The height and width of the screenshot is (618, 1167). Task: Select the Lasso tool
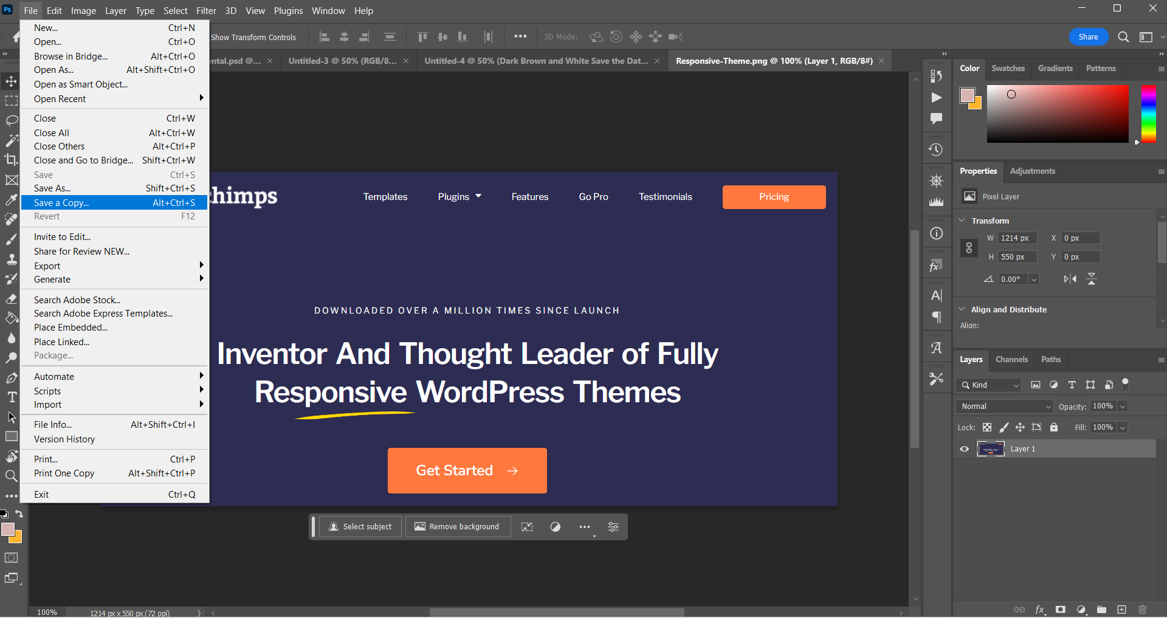coord(11,120)
